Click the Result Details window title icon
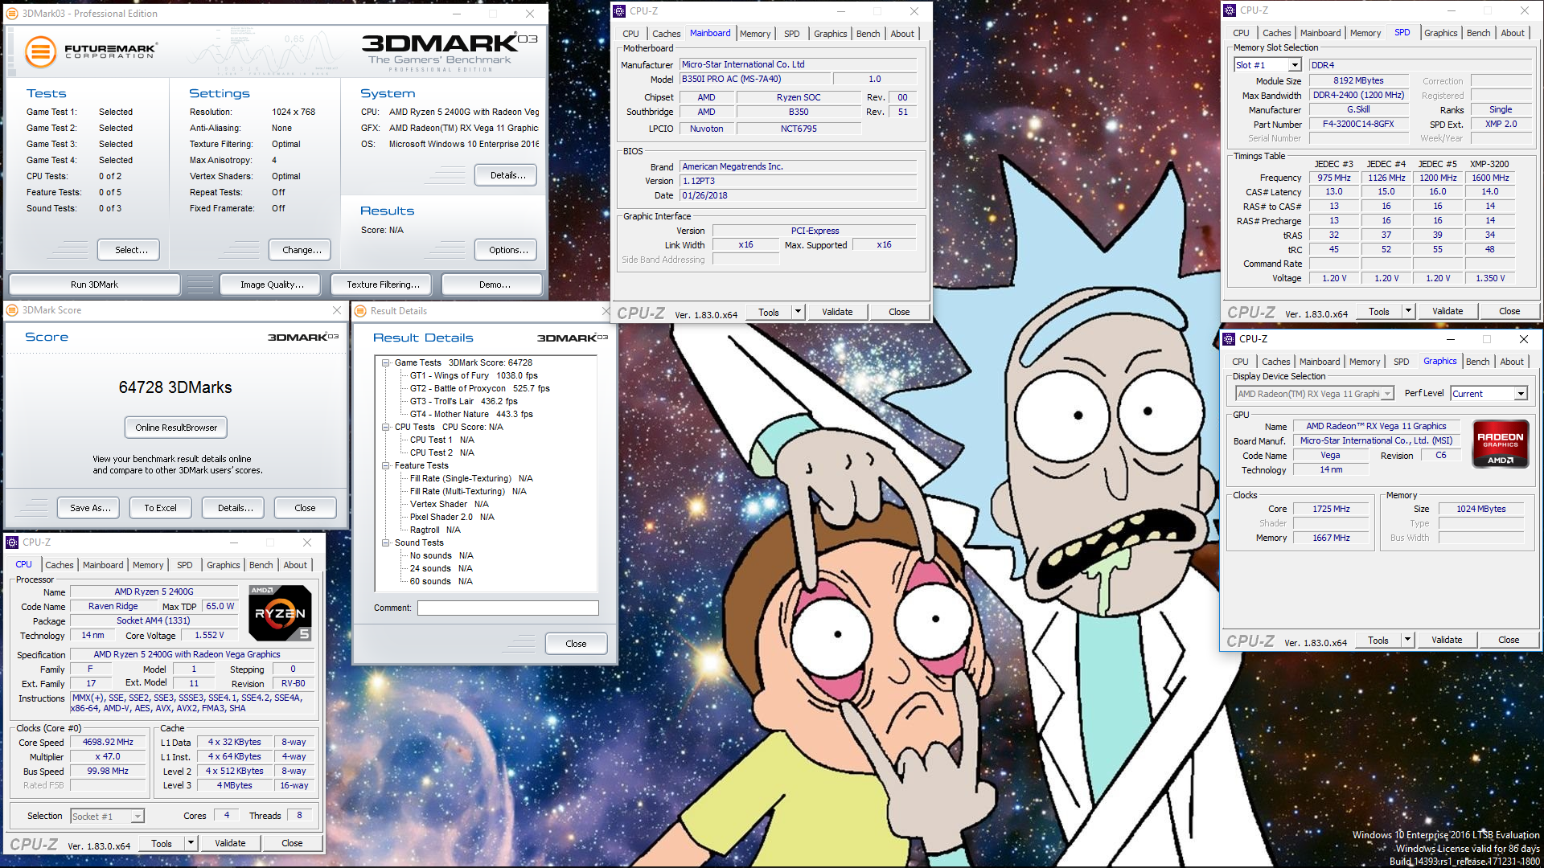 pyautogui.click(x=360, y=311)
